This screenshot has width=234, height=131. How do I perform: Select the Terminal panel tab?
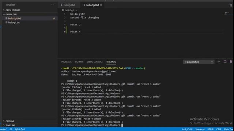pyautogui.click(x=111, y=62)
